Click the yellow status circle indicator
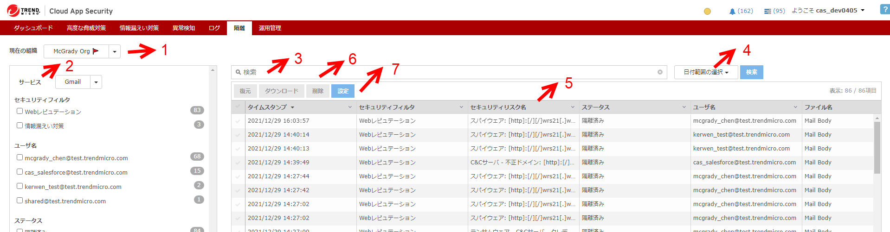 707,11
